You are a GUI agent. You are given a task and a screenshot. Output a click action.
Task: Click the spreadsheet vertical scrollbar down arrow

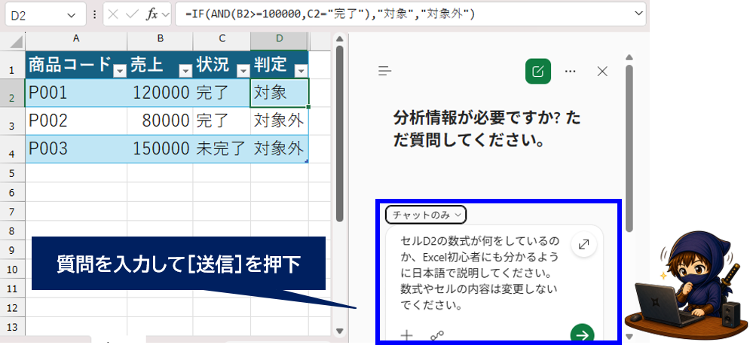[340, 331]
